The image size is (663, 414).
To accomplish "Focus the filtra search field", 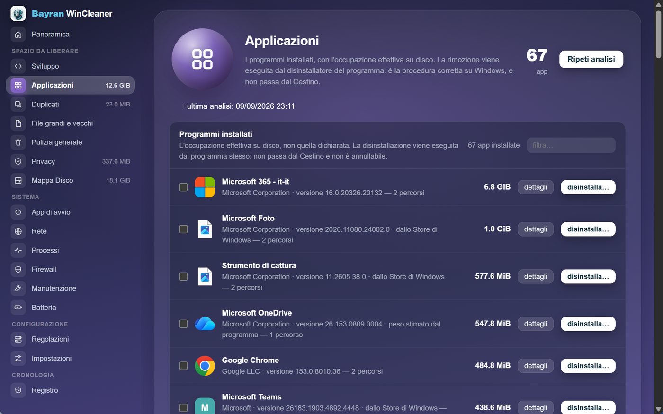I will click(x=571, y=145).
